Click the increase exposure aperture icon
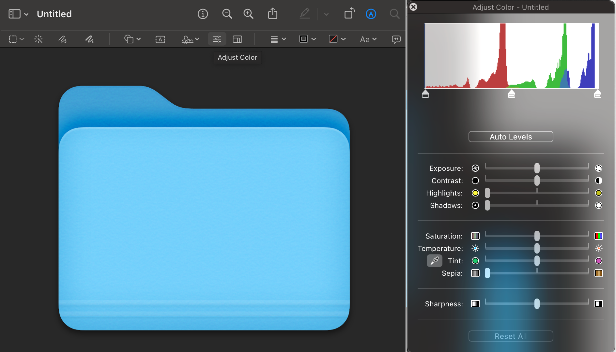 (599, 168)
